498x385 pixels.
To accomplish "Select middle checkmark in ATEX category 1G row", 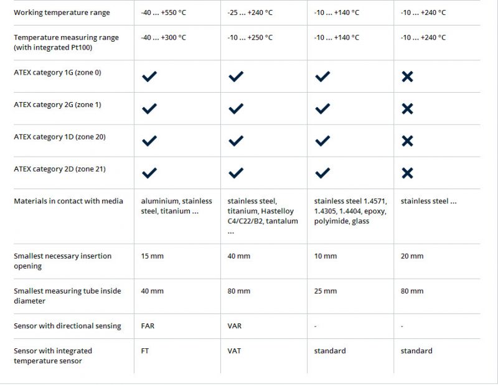I will 235,77.
